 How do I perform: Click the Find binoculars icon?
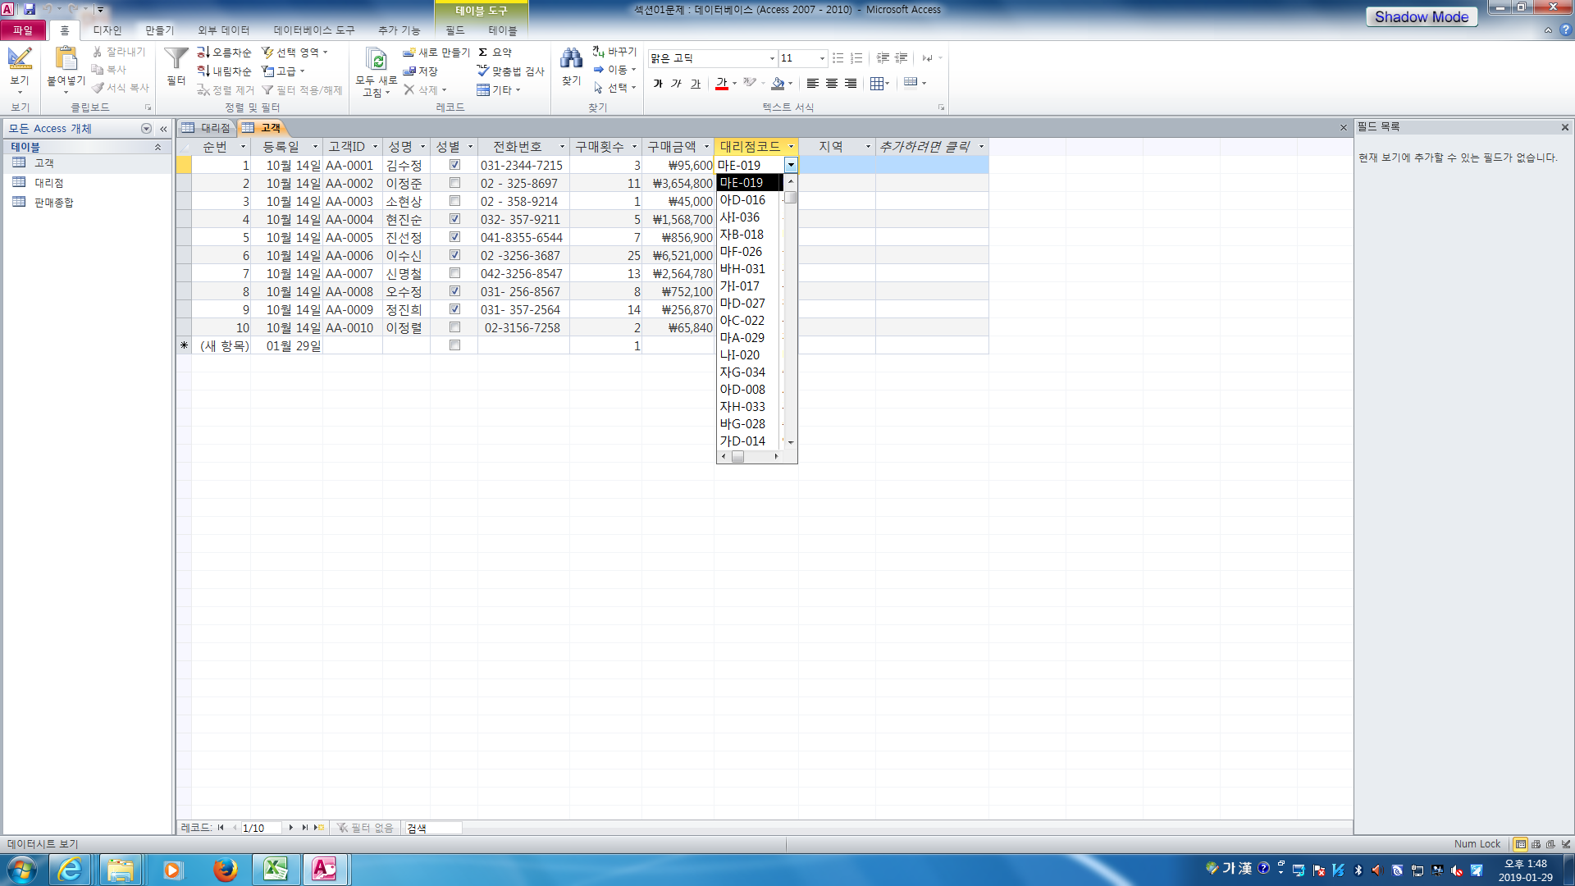click(x=571, y=59)
